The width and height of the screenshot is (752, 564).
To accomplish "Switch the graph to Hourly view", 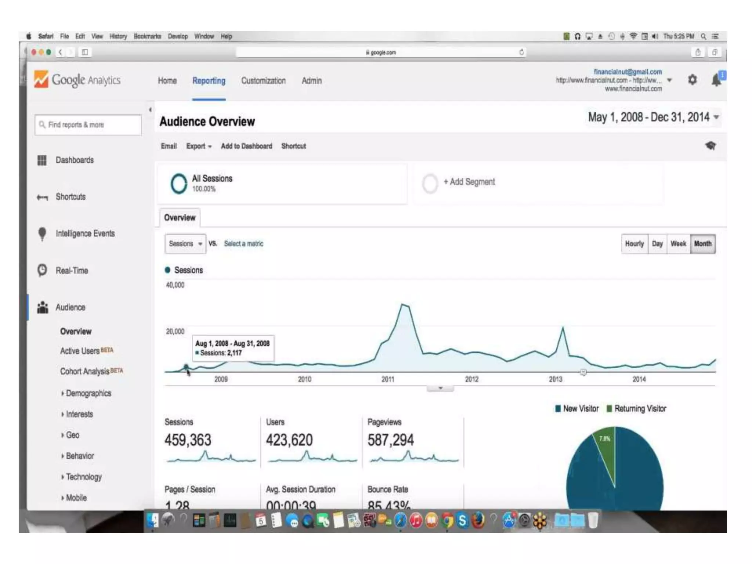I will pos(634,244).
